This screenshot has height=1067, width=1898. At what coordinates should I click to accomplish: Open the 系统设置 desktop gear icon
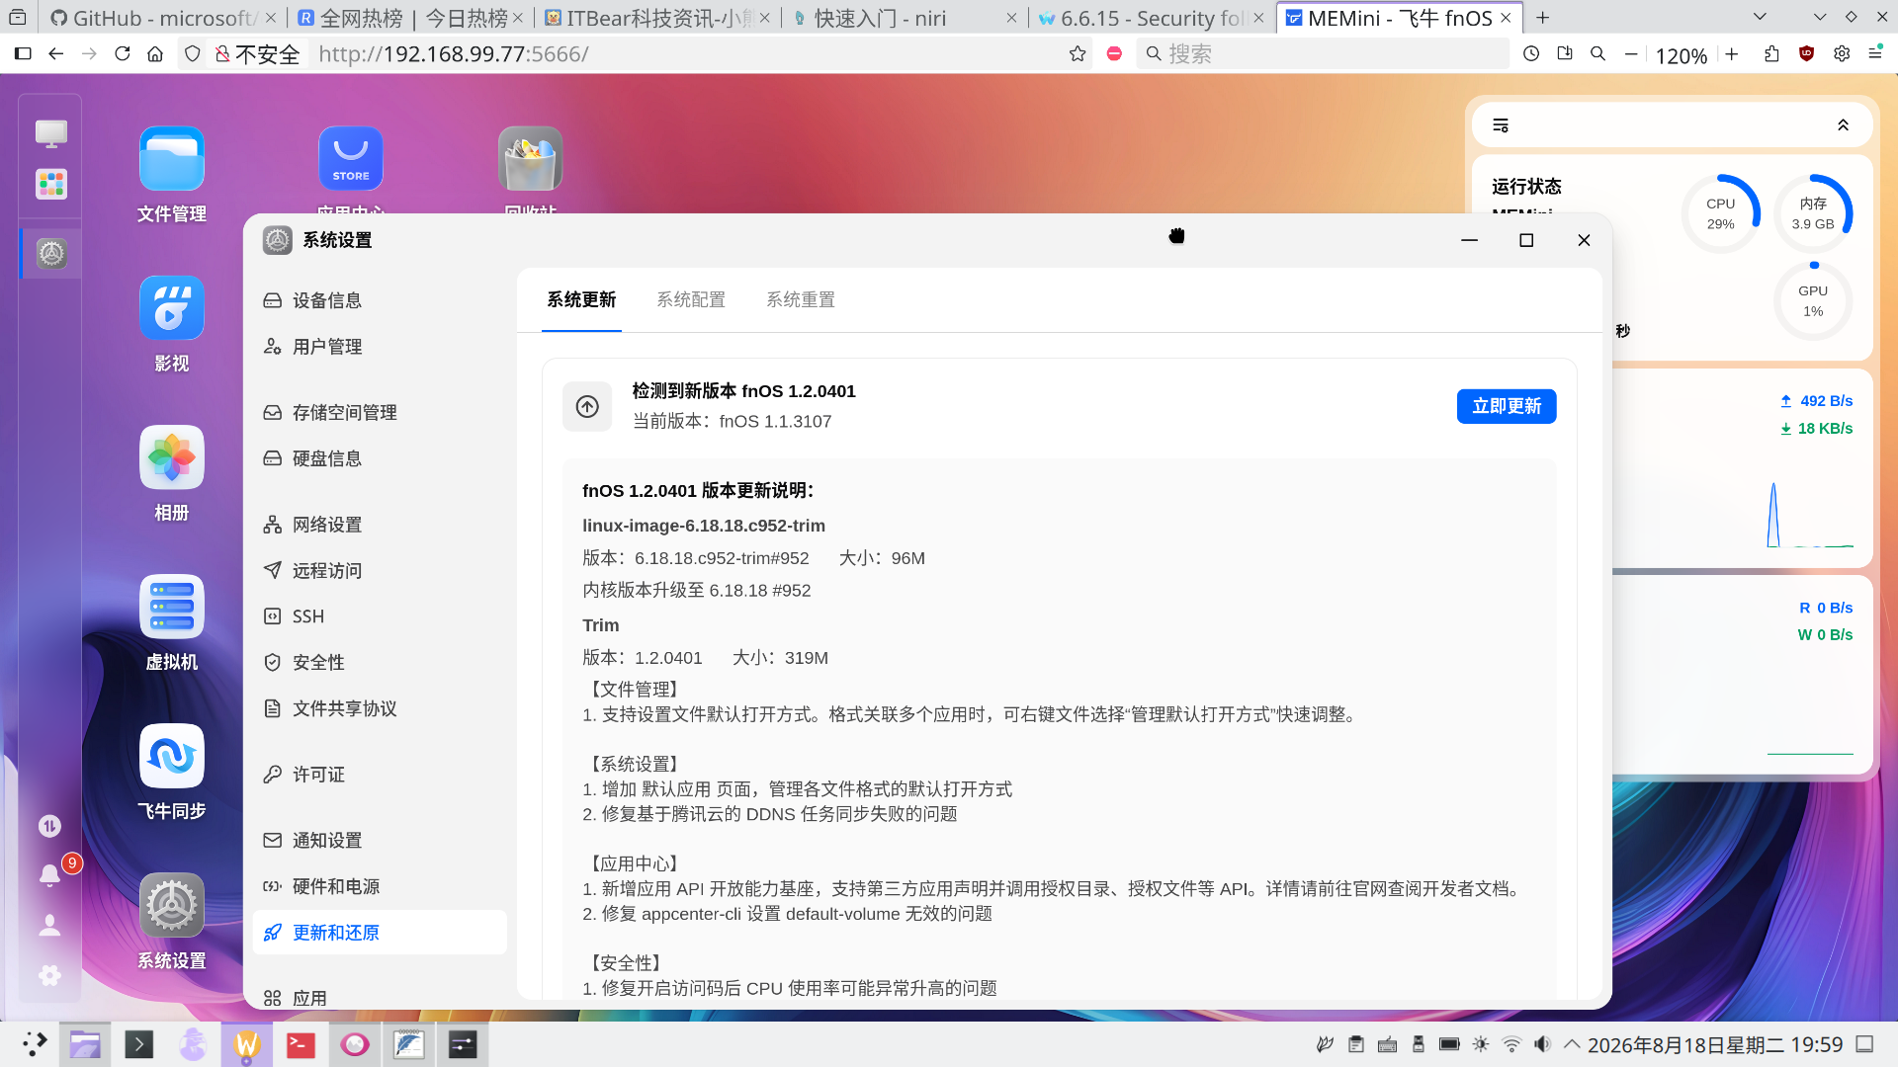click(x=171, y=905)
